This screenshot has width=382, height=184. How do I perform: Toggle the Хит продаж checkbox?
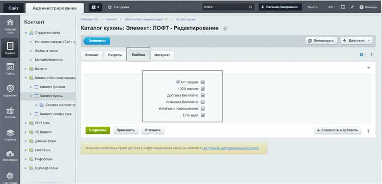click(x=203, y=82)
